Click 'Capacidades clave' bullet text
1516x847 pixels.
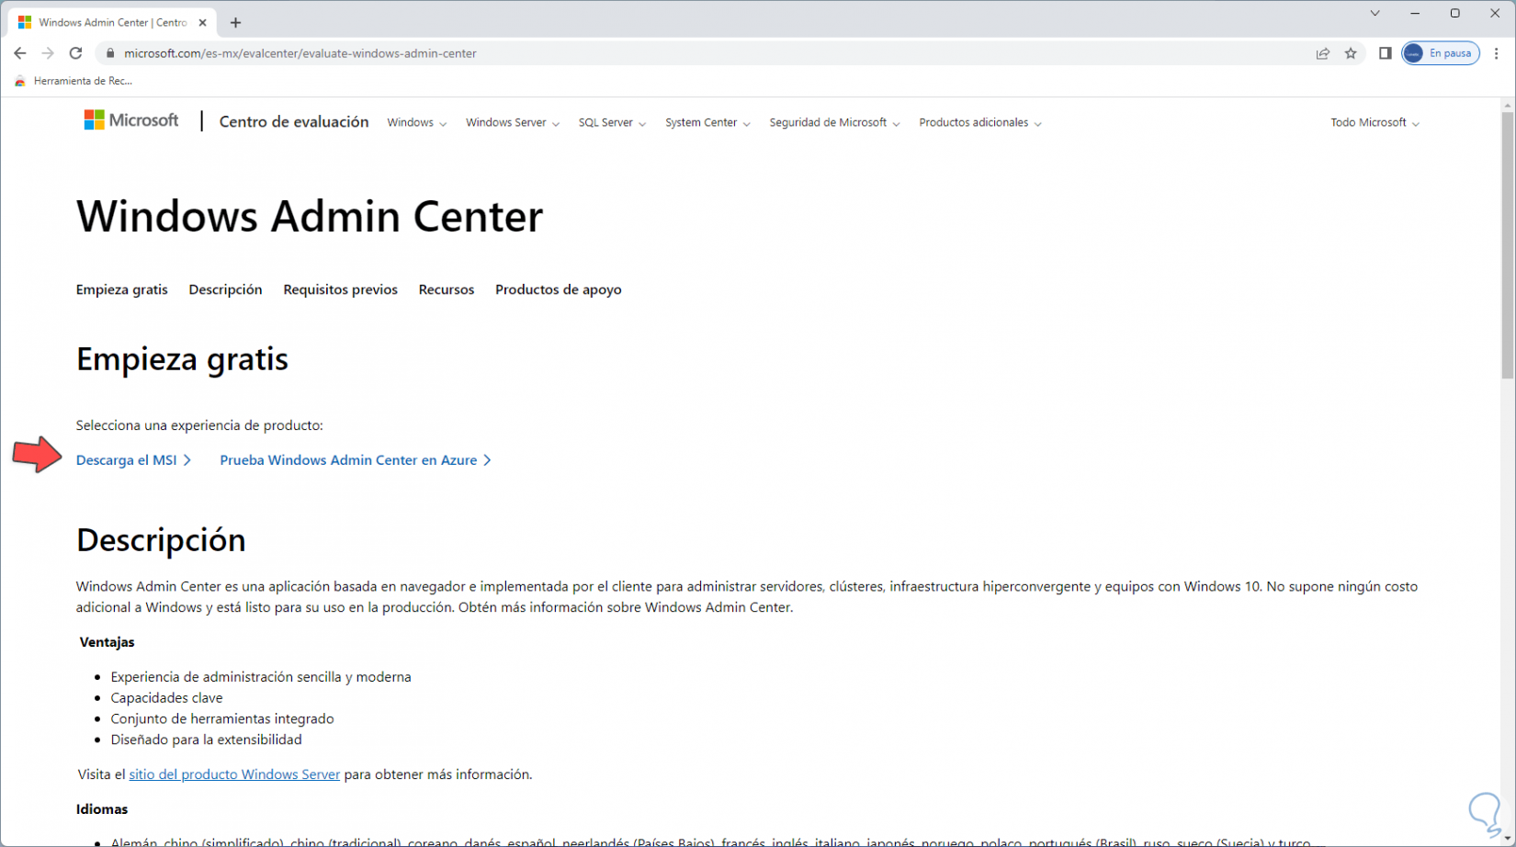pyautogui.click(x=166, y=698)
